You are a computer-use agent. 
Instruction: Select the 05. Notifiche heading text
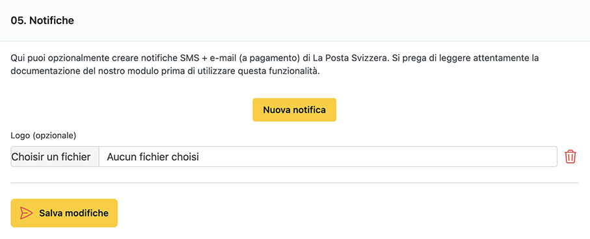[42, 21]
